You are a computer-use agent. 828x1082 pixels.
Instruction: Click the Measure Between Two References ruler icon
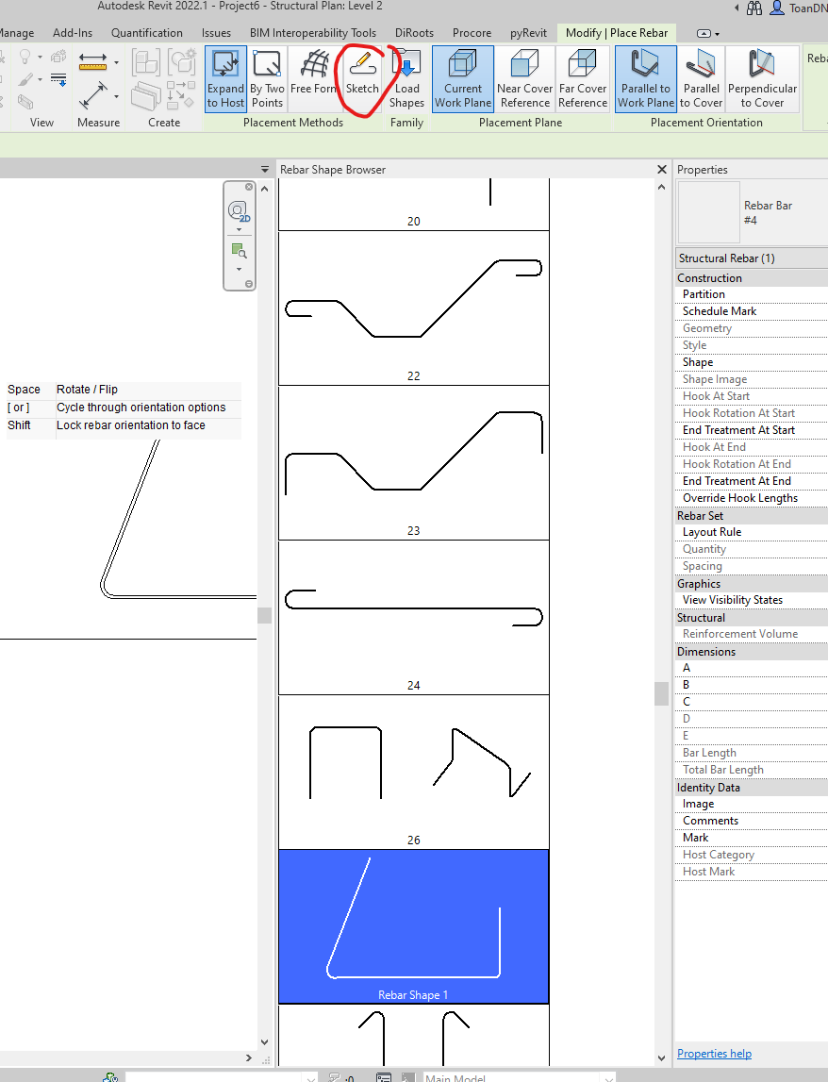(x=92, y=62)
